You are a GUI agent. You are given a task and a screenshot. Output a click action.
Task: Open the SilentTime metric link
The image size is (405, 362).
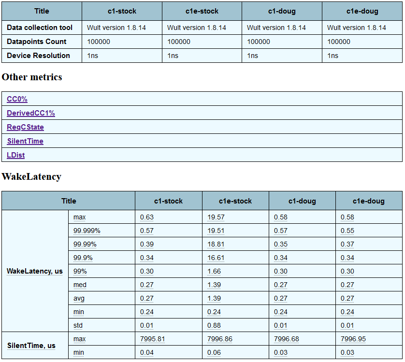[x=25, y=141]
